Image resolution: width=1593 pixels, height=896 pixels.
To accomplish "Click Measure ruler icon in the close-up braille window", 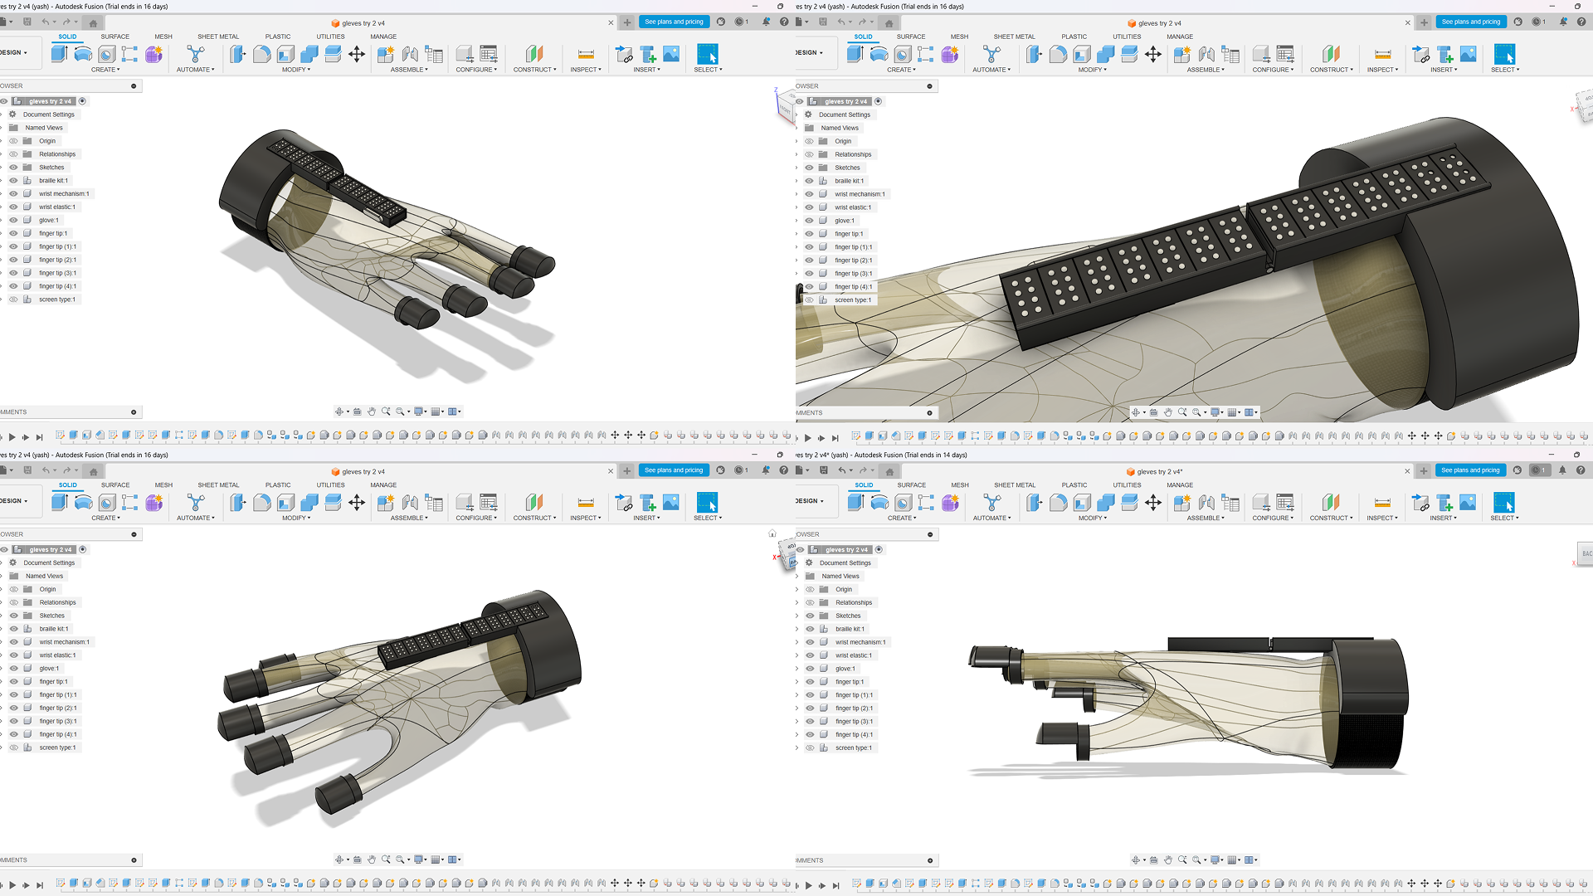I will pyautogui.click(x=1382, y=55).
